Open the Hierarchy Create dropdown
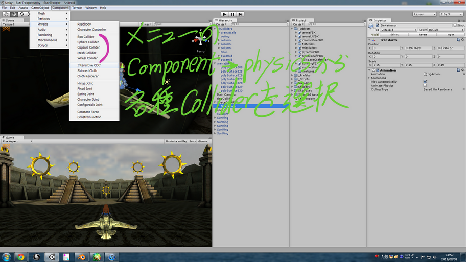This screenshot has width=466, height=262. pos(221,25)
